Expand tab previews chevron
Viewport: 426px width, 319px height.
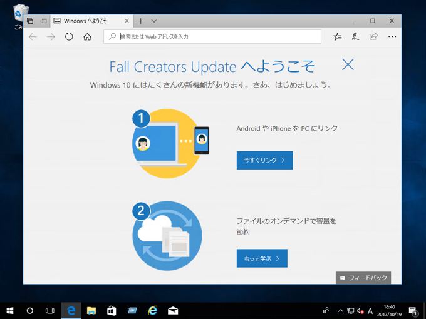(x=154, y=21)
